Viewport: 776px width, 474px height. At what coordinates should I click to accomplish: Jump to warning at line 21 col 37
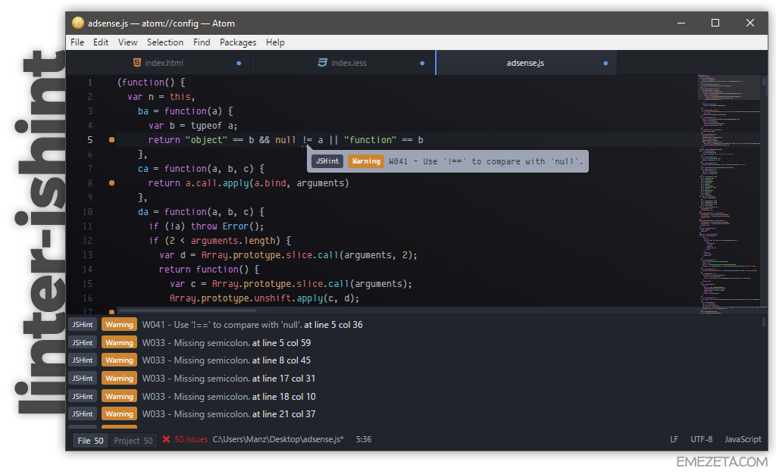pyautogui.click(x=283, y=414)
